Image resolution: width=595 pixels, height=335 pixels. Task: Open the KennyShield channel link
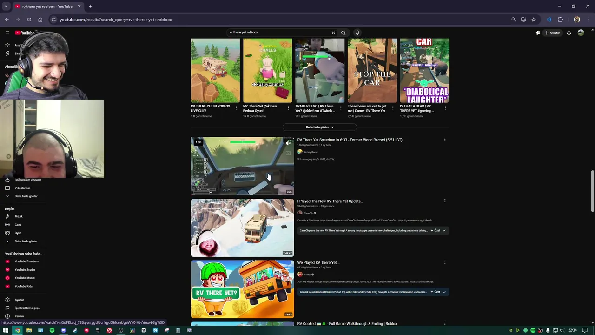click(311, 152)
